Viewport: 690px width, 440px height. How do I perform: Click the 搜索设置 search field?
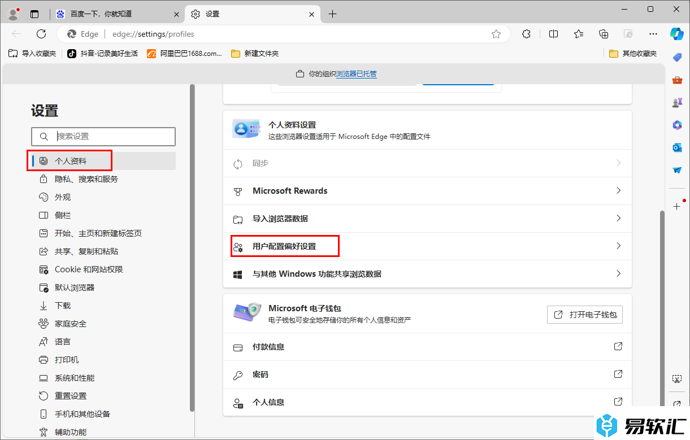coord(103,137)
